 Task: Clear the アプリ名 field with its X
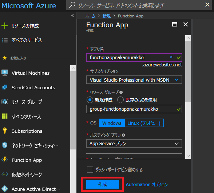tap(171, 57)
